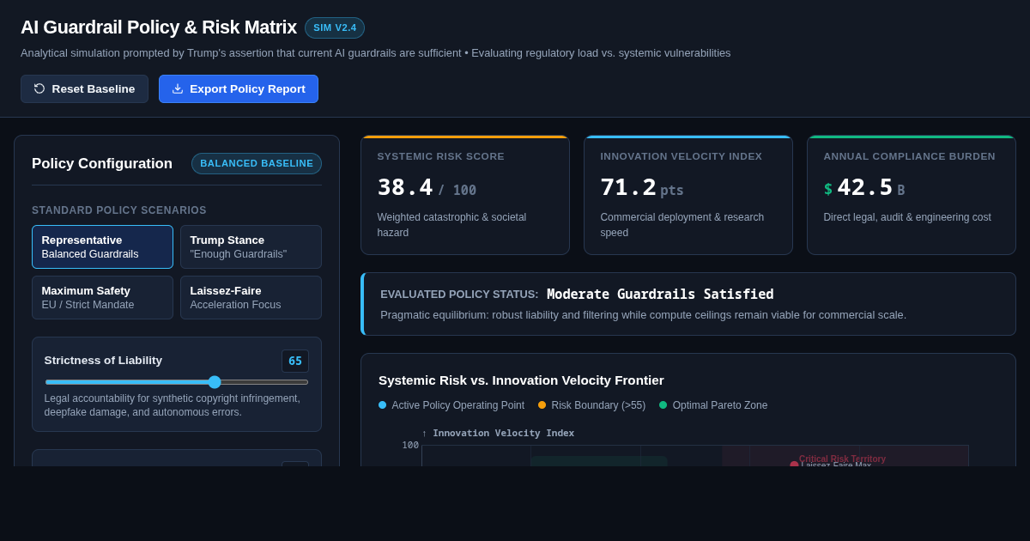The height and width of the screenshot is (541, 1030).
Task: Click the Systemic Risk Score card title
Action: click(x=441, y=156)
